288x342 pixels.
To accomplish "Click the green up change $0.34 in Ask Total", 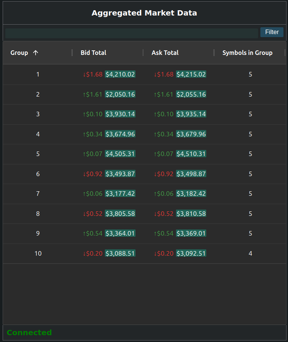I will 163,134.
